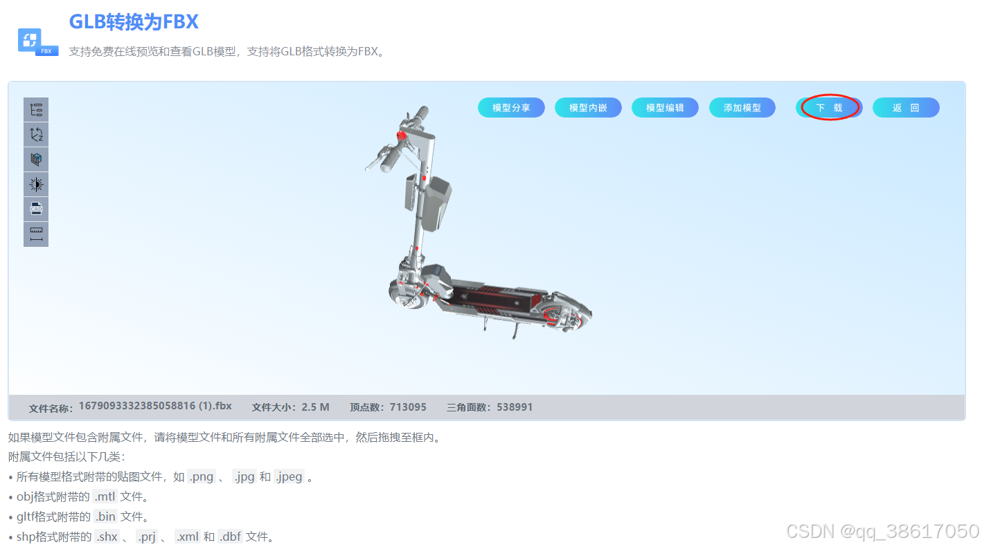Screen dimensions: 982x549
Task: Click the 返回 return button
Action: click(906, 107)
